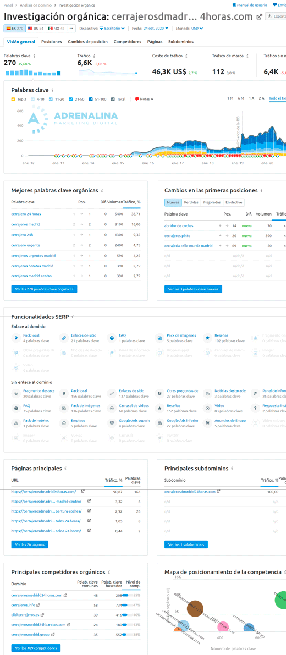
Task: Click the Pack local pin icon with 4 palabras clave
Action: pyautogui.click(x=16, y=338)
